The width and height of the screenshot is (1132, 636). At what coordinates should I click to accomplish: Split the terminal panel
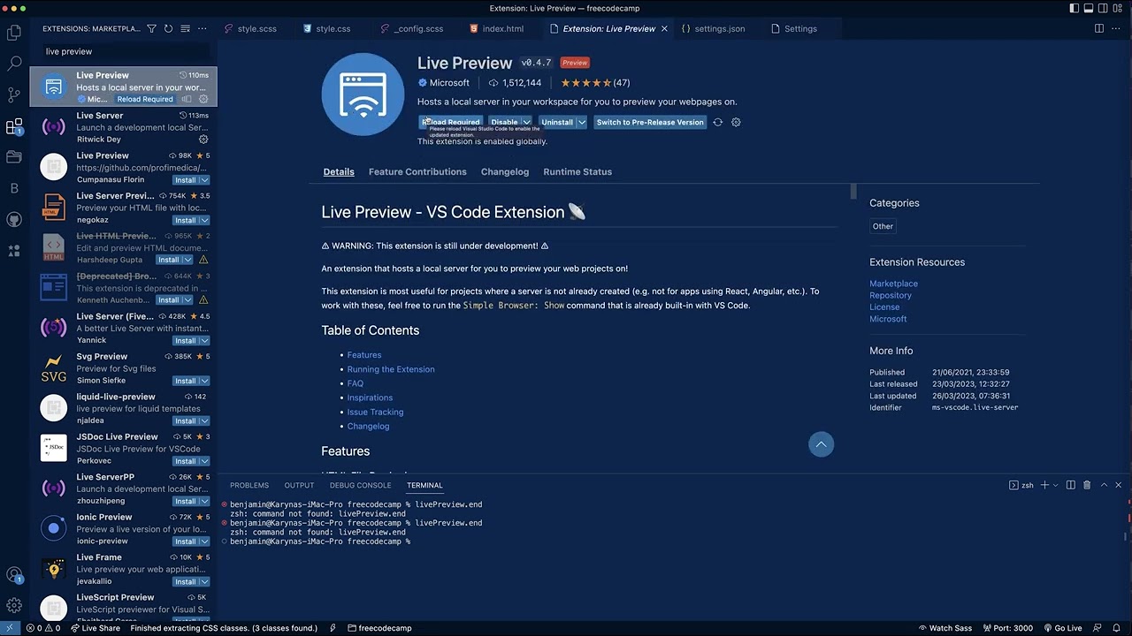click(1070, 485)
